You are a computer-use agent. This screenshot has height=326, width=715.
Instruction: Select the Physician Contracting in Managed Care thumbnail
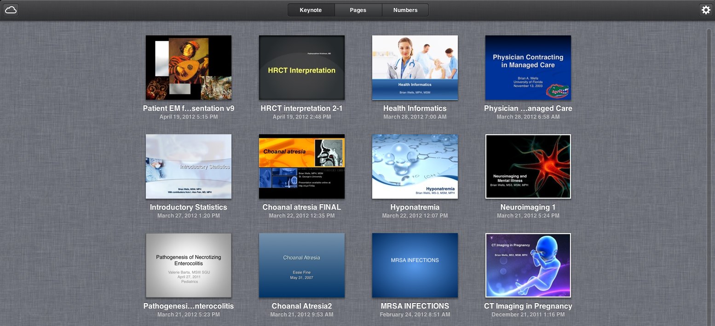click(x=528, y=68)
